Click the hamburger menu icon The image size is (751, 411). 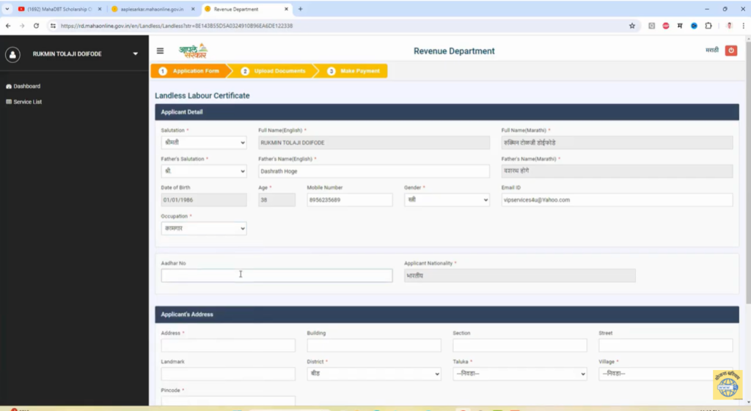(160, 51)
